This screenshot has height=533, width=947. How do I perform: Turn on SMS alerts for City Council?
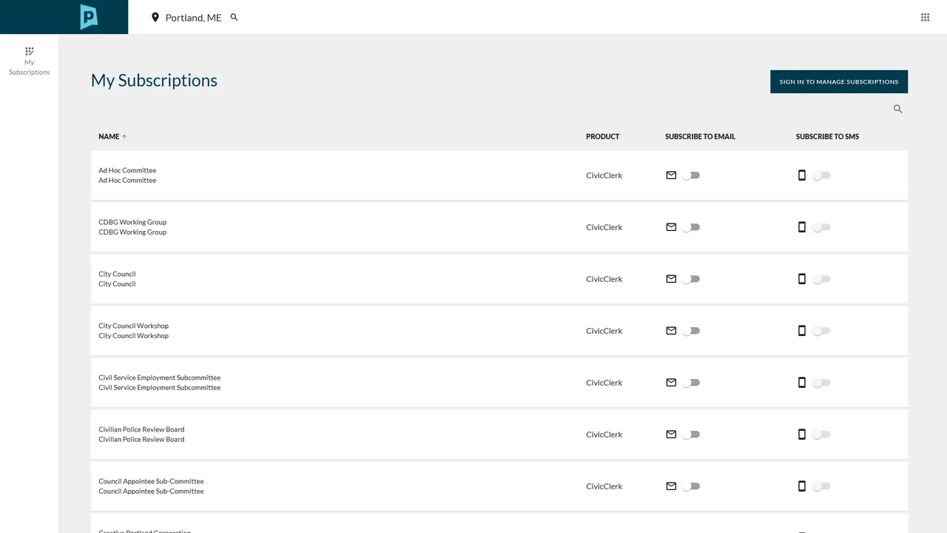click(x=822, y=279)
